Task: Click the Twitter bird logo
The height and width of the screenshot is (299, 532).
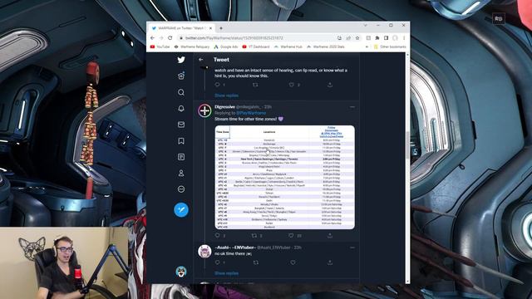Action: tap(181, 60)
